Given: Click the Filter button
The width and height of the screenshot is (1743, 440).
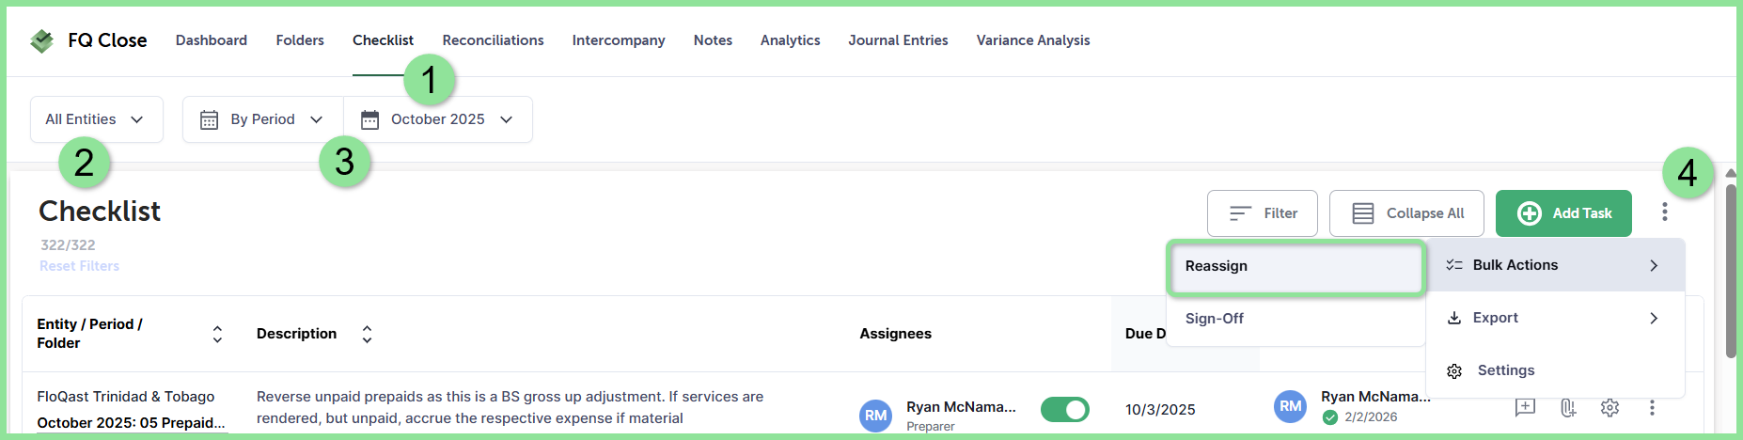Looking at the screenshot, I should point(1263,213).
